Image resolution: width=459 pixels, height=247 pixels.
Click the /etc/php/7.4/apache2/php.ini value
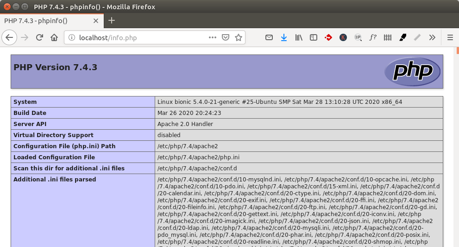point(199,157)
